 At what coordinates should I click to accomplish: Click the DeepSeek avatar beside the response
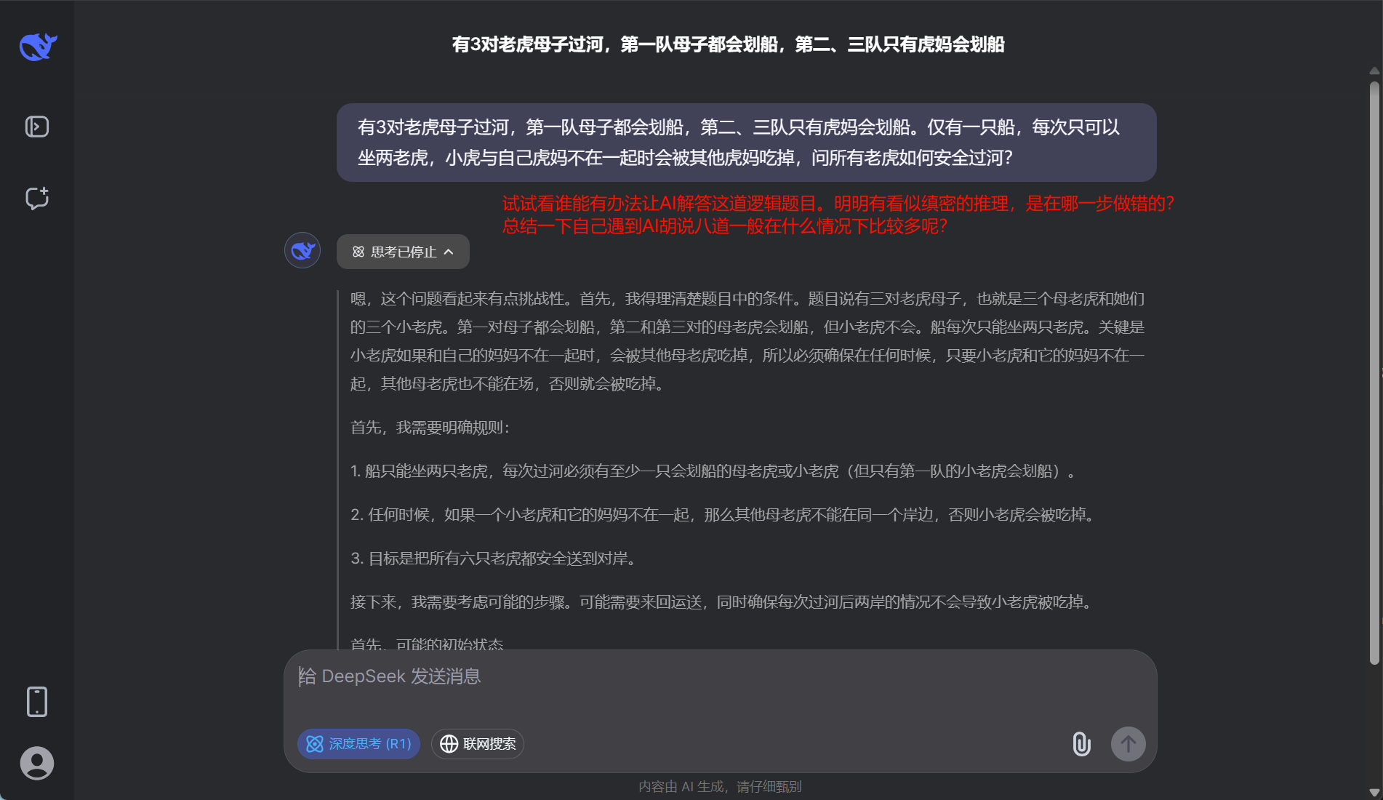(x=302, y=251)
